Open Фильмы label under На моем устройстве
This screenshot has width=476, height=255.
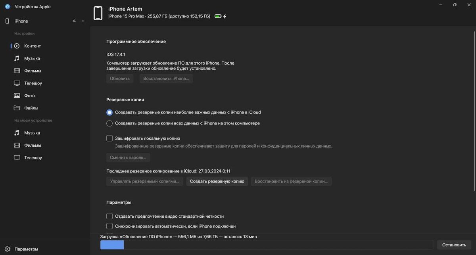tap(33, 145)
